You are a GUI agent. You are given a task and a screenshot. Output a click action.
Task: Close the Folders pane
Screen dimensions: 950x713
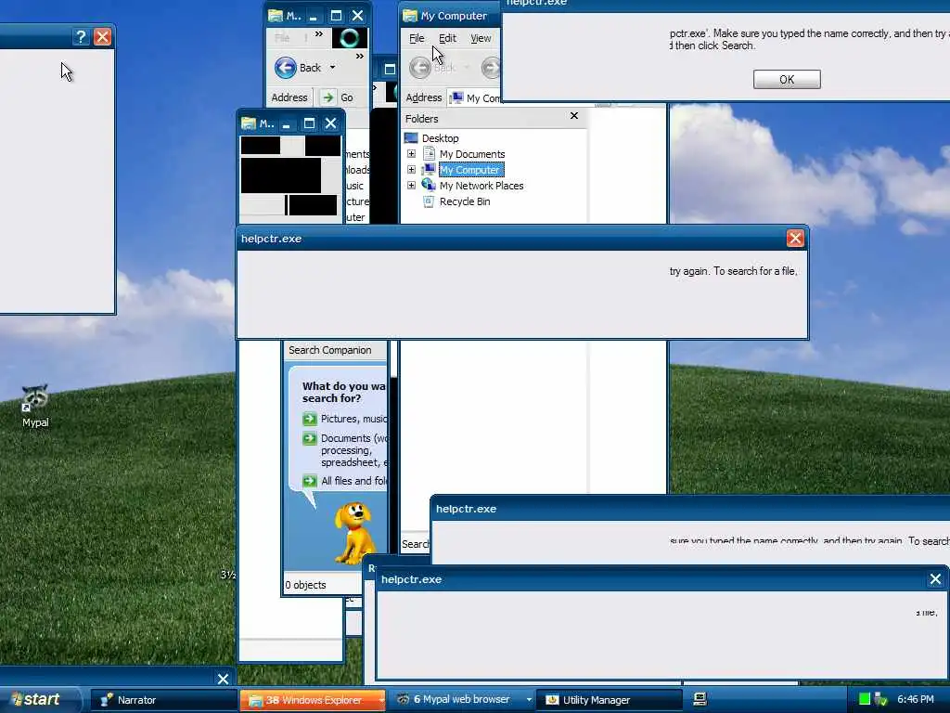click(574, 115)
